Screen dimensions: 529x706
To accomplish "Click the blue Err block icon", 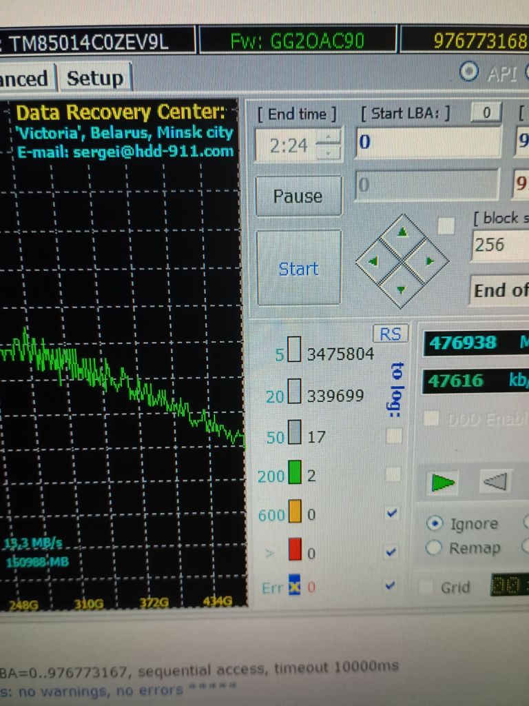I will tap(294, 585).
